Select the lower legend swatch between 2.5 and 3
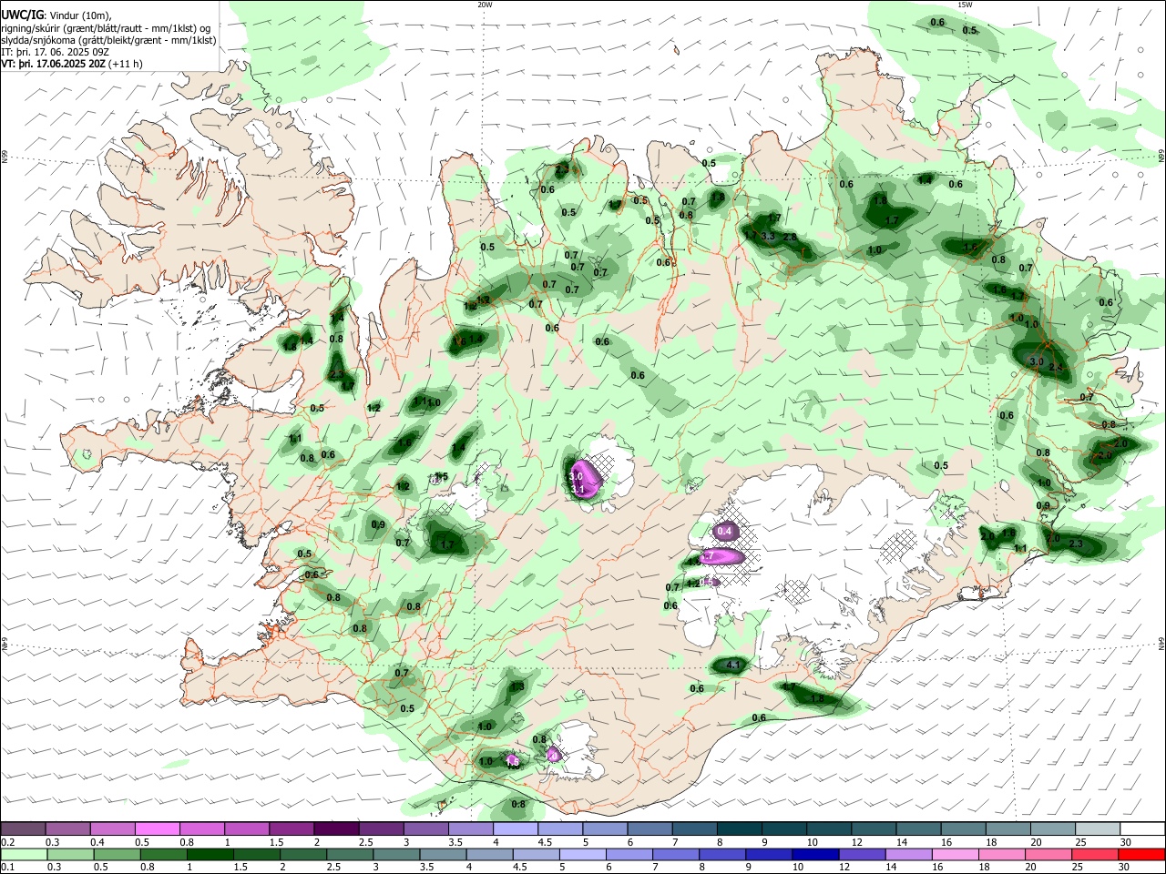This screenshot has height=874, width=1166. (349, 854)
